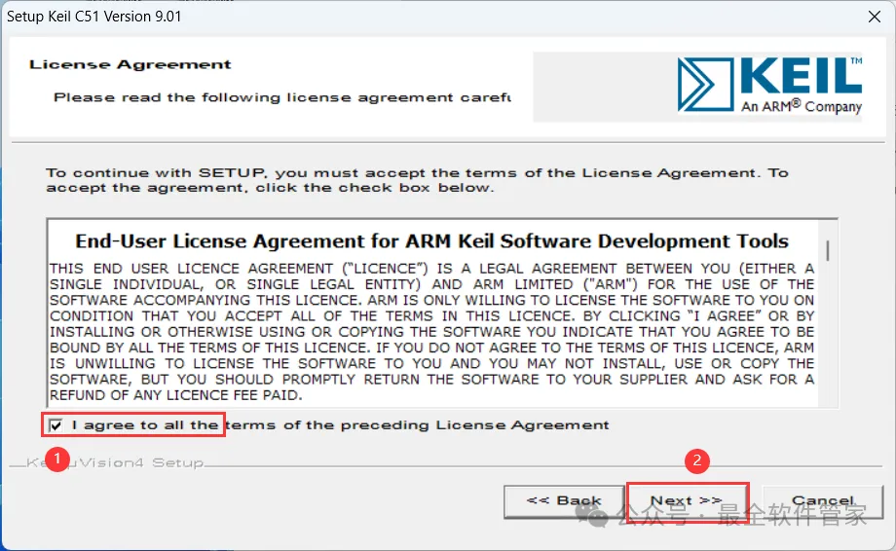Go back with the << Back button
896x551 pixels.
564,501
